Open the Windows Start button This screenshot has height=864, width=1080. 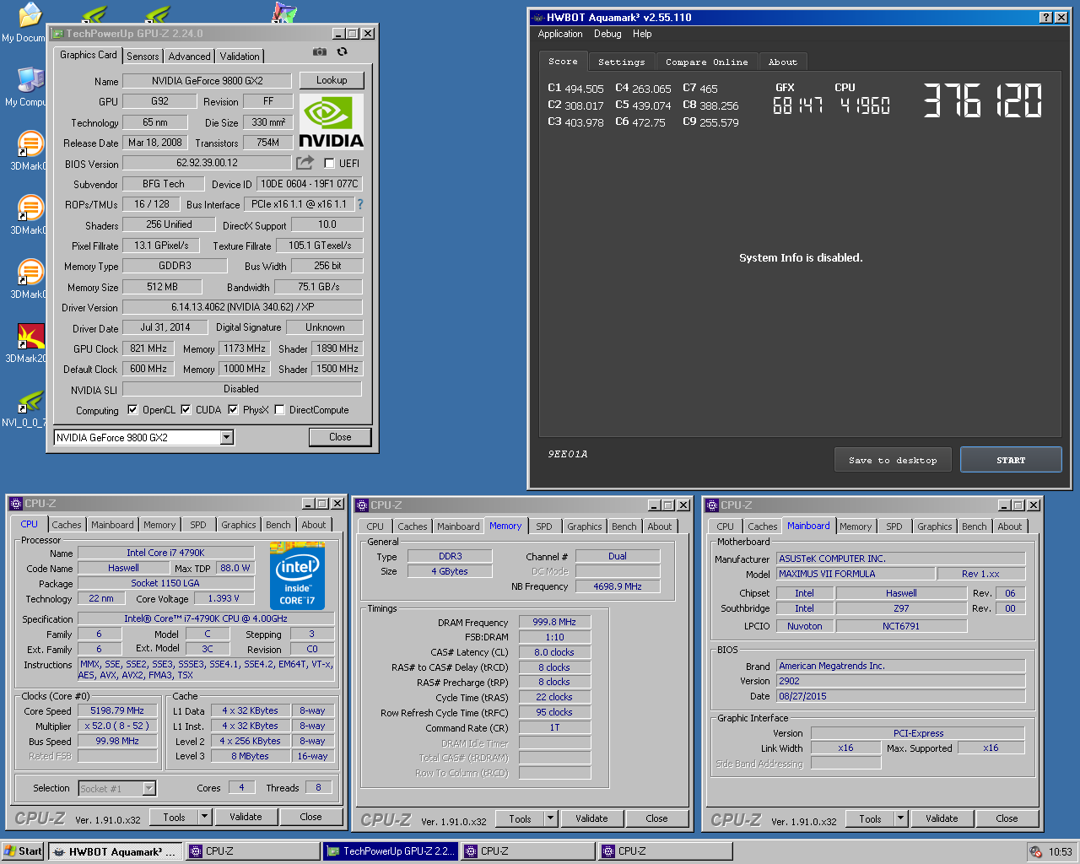[23, 851]
